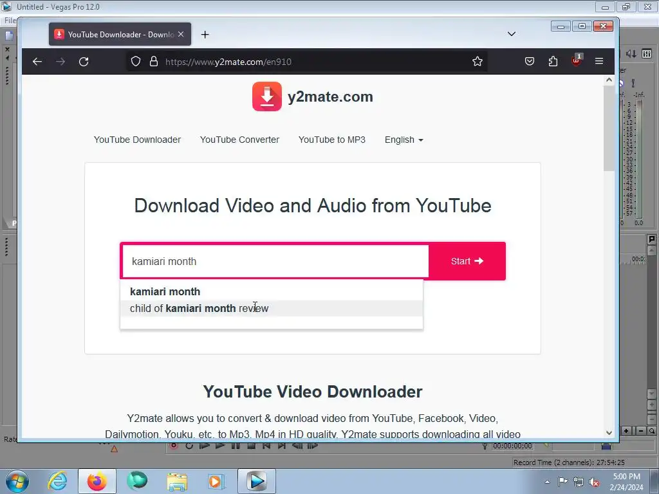
Task: Open a new Firefox tab
Action: point(205,35)
